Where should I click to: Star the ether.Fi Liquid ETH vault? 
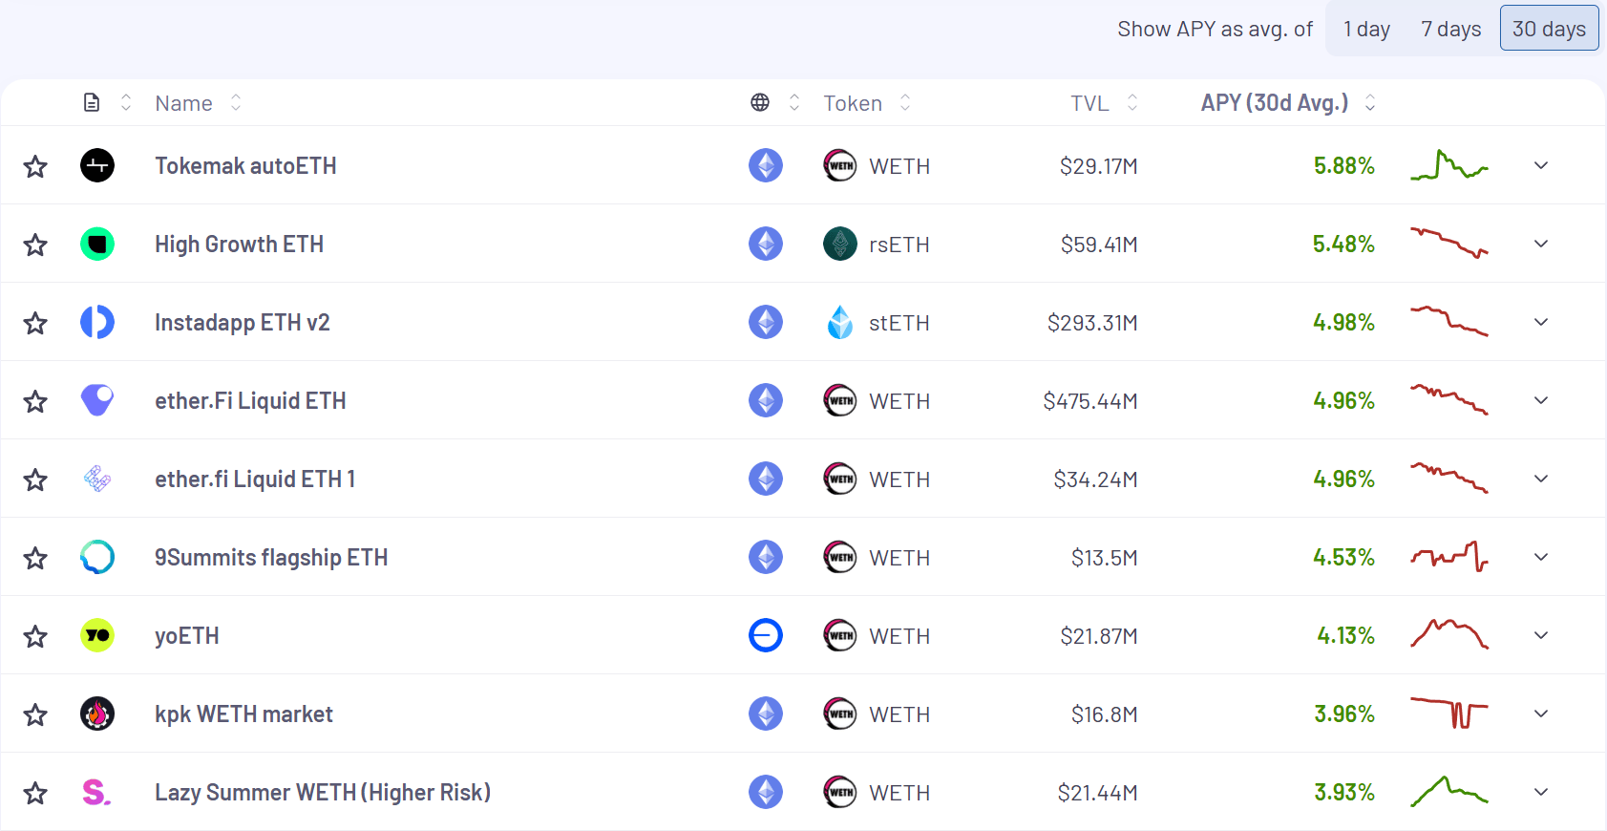(x=35, y=401)
